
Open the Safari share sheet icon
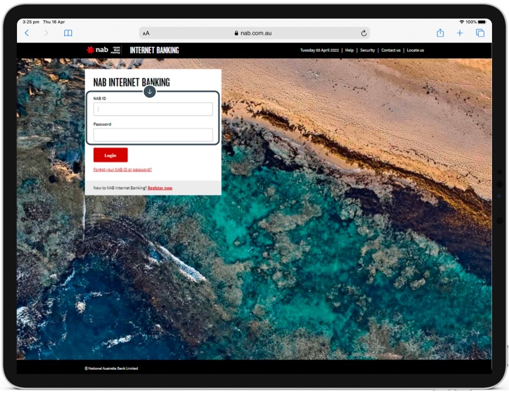pos(440,33)
